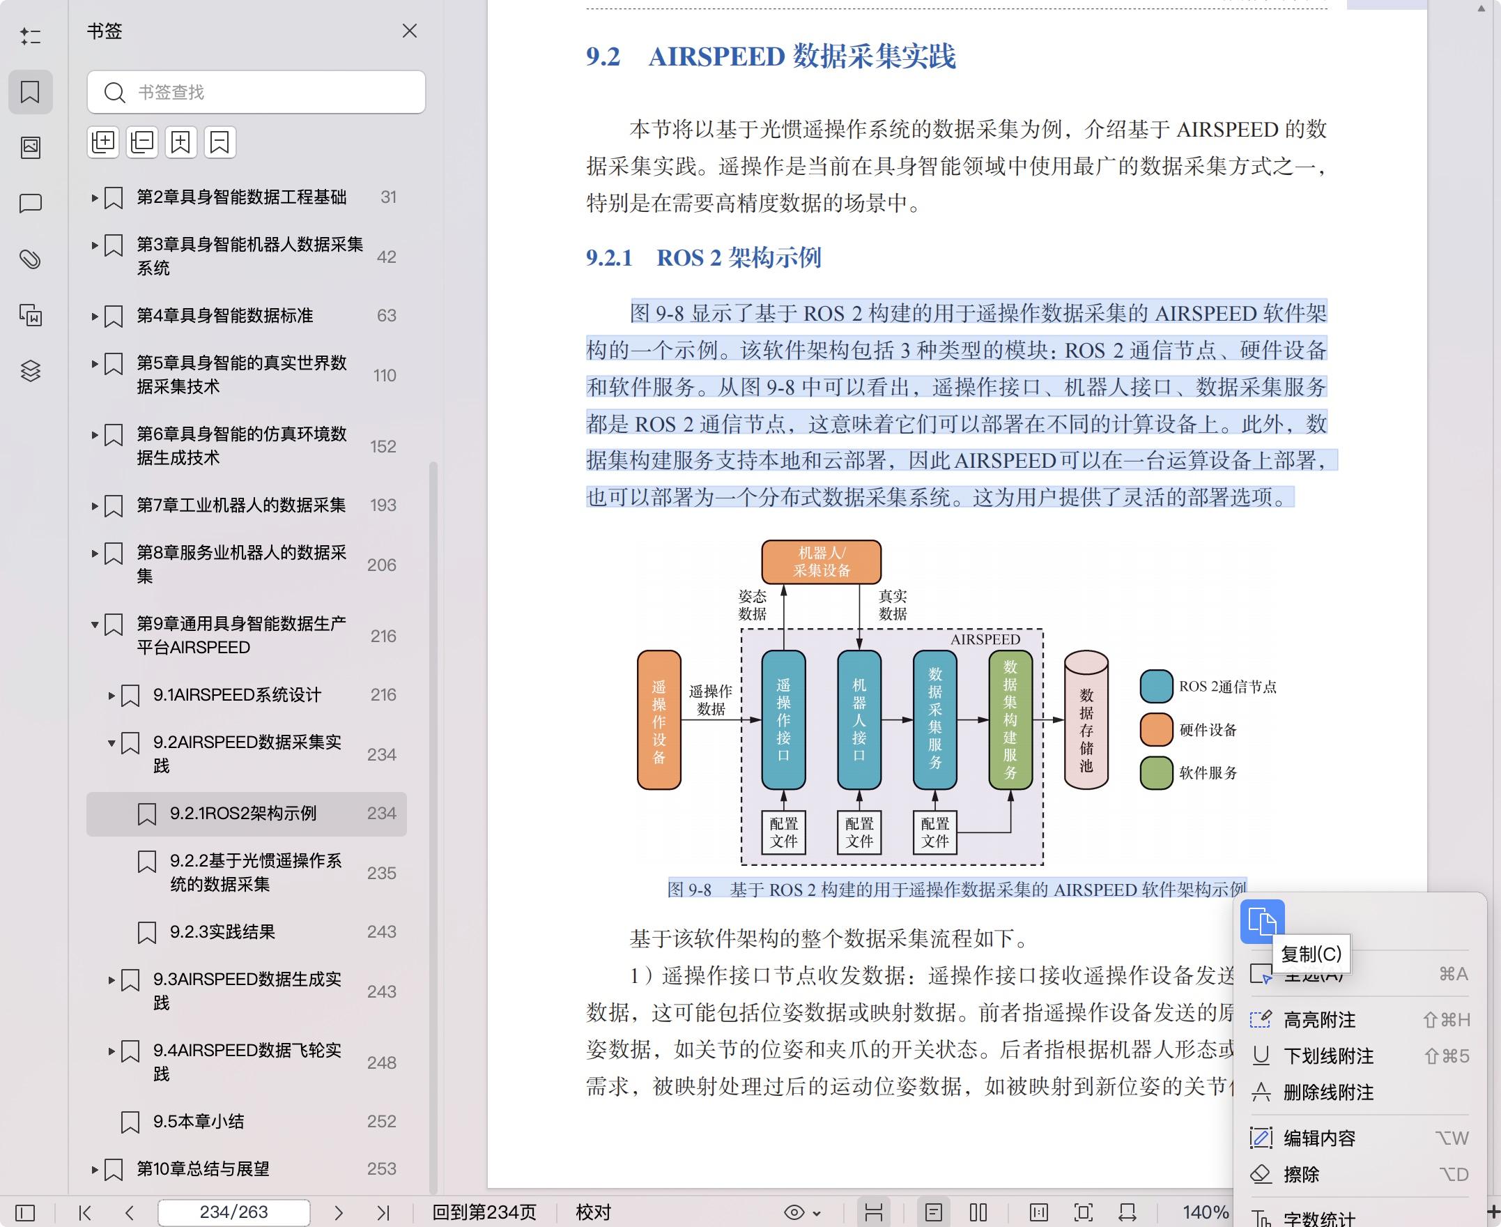
Task: Select single page view mode
Action: coord(933,1213)
